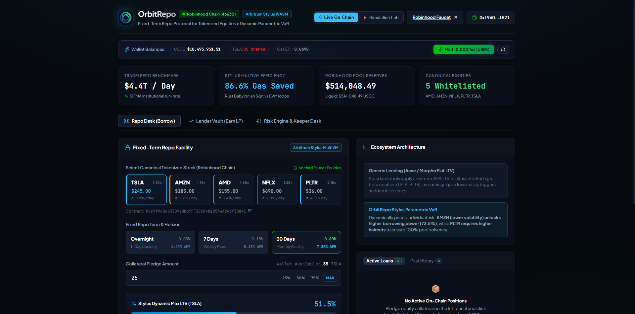This screenshot has height=314, width=635.
Task: Switch to Simulation Lab mode
Action: coord(381,18)
